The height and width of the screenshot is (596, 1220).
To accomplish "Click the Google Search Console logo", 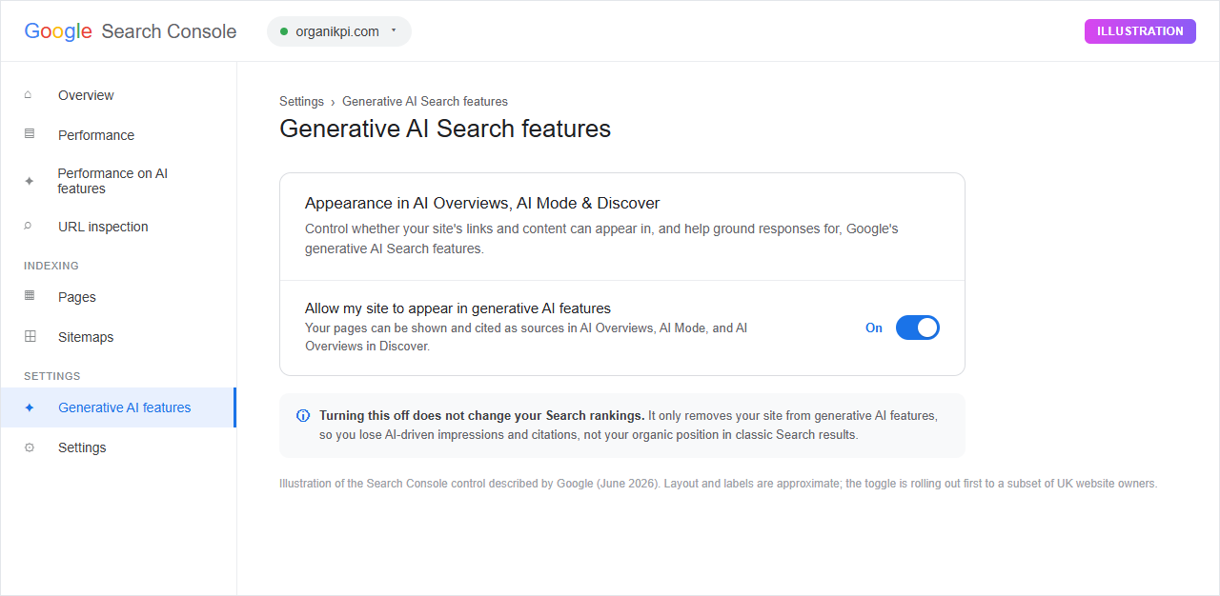I will click(x=131, y=31).
